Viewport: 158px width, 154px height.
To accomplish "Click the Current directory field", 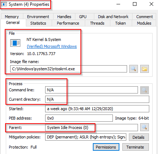I will point(97,99).
